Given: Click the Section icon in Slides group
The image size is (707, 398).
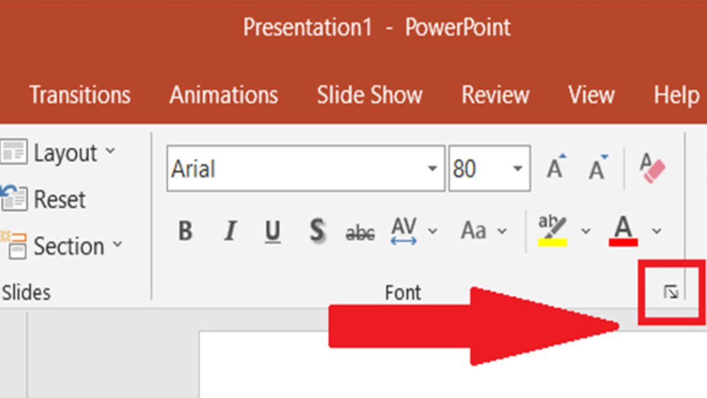Looking at the screenshot, I should click(x=14, y=245).
